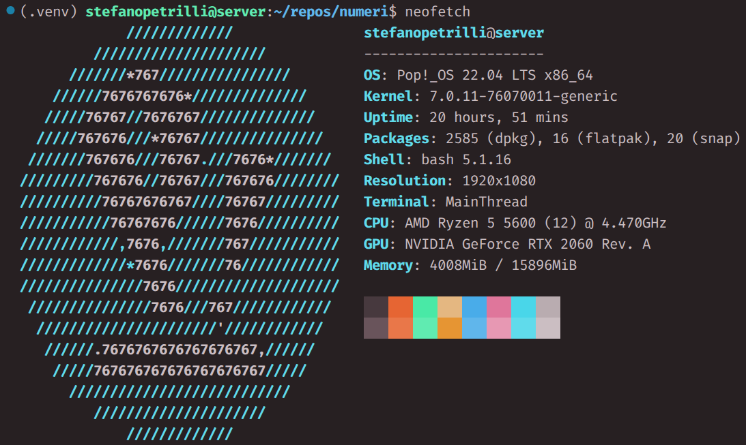Click 'stefanopetrilli@server' in the prompt line
The width and height of the screenshot is (746, 445).
pyautogui.click(x=175, y=12)
